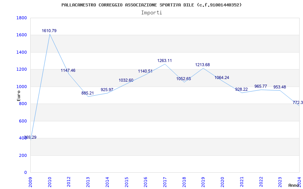Click the 200 y-axis tick label
Image resolution: width=303 pixels, height=189 pixels.
pyautogui.click(x=23, y=155)
